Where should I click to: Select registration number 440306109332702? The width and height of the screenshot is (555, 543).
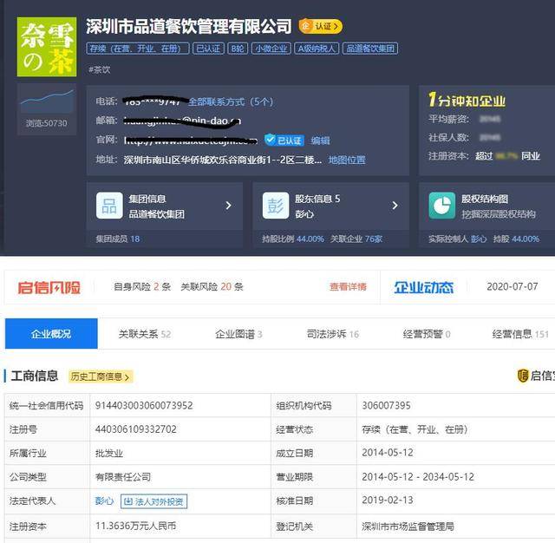click(x=136, y=429)
